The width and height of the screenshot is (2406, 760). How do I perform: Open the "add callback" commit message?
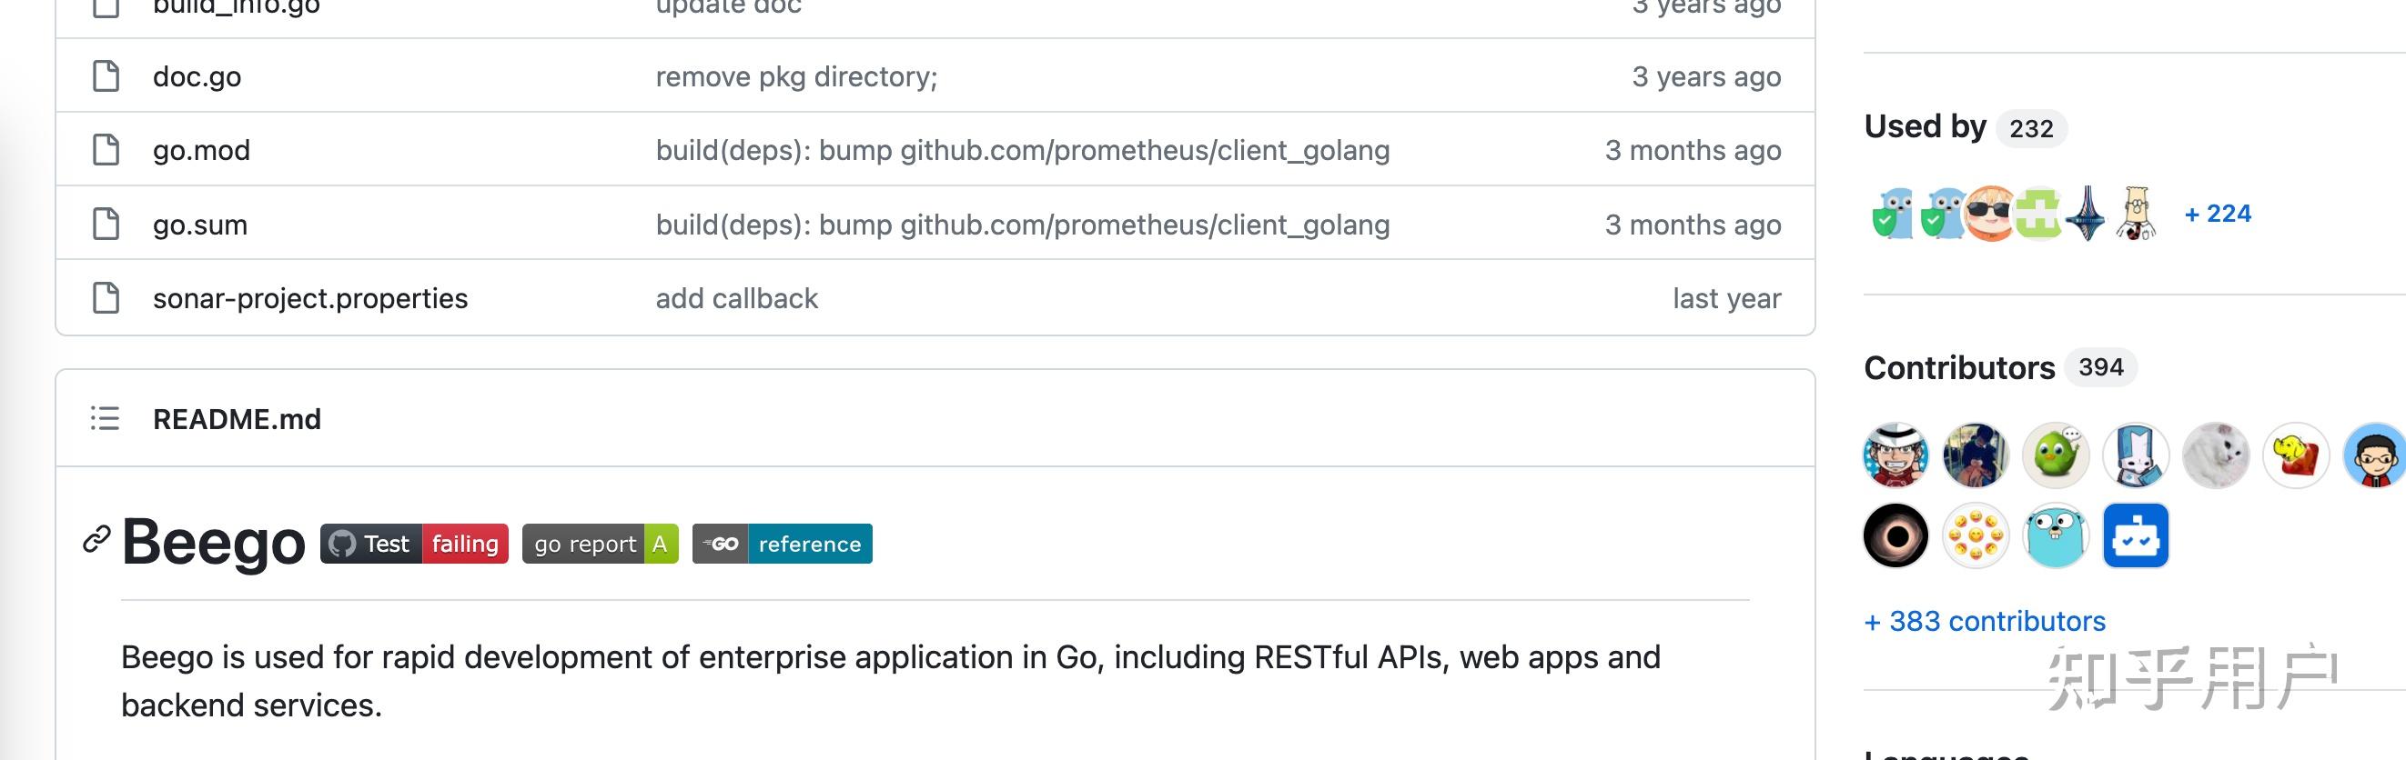pyautogui.click(x=736, y=299)
